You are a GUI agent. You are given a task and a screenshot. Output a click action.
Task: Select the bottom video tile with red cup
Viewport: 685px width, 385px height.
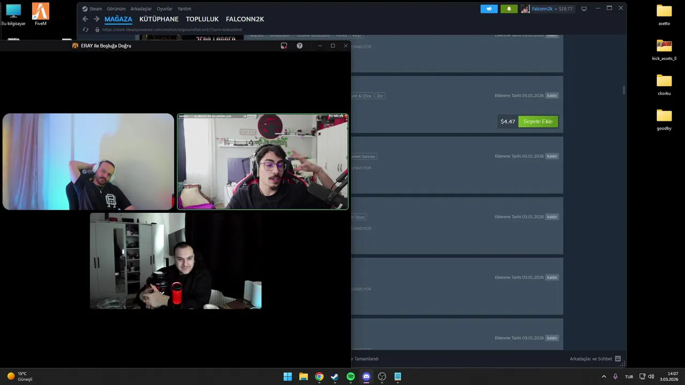click(176, 261)
